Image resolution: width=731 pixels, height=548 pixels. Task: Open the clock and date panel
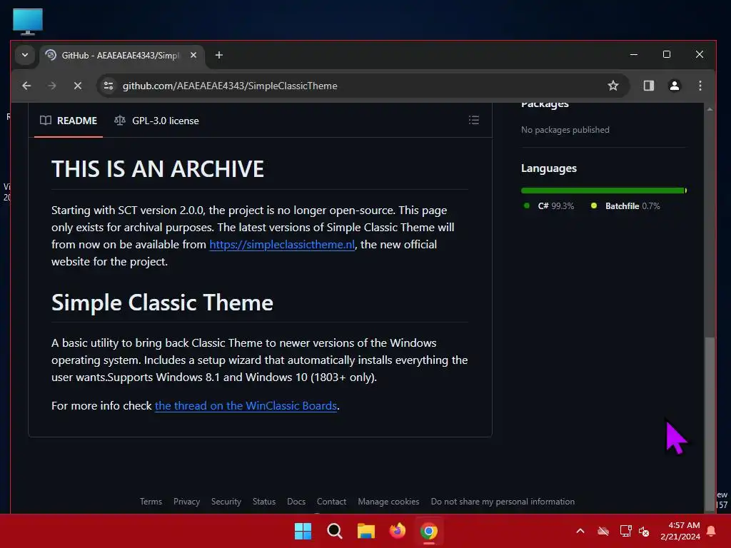680,531
